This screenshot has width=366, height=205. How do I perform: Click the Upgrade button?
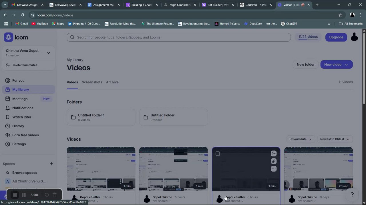pos(336,37)
